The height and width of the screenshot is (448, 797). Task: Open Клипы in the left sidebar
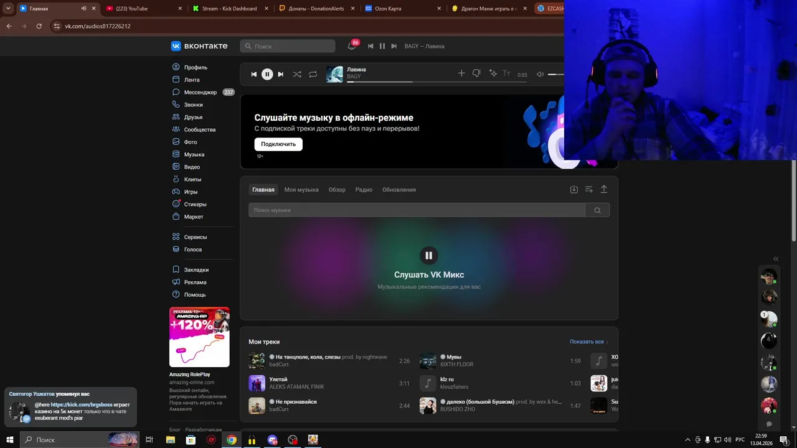coord(192,179)
